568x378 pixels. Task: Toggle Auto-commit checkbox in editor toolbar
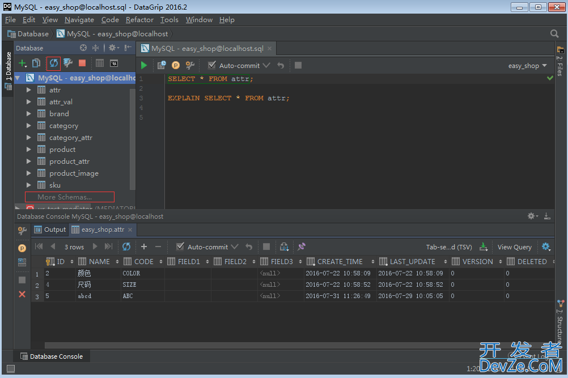[x=212, y=65]
